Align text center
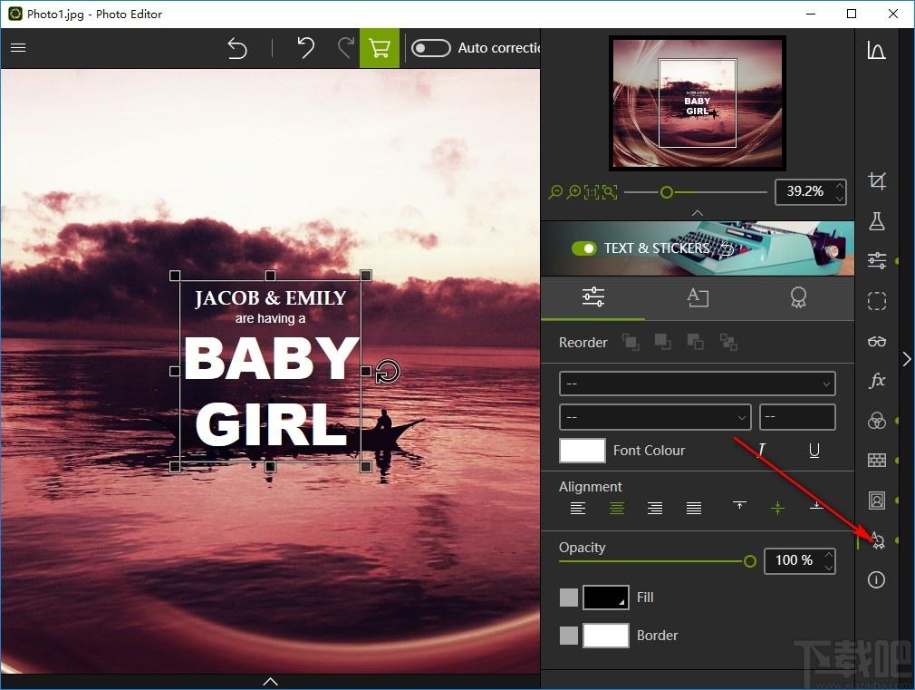This screenshot has height=690, width=915. [617, 509]
